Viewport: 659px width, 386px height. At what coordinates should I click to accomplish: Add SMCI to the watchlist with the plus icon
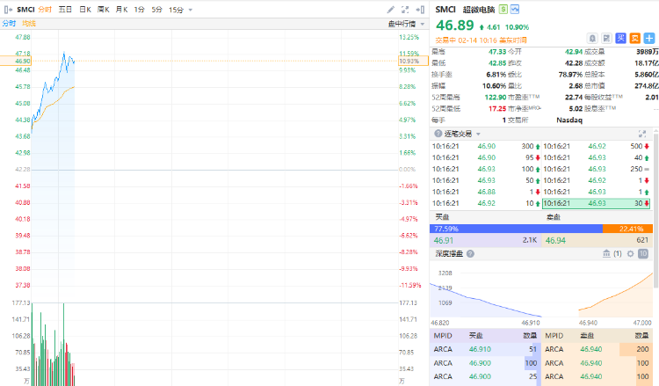point(649,39)
